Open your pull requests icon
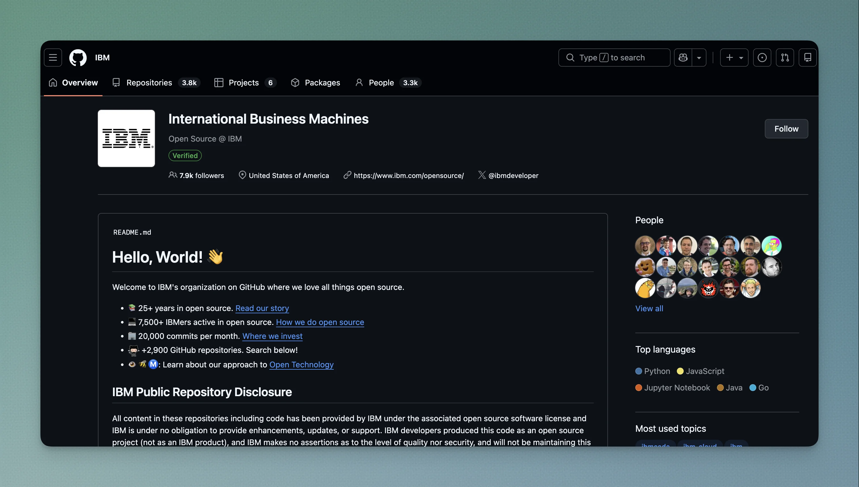This screenshot has width=859, height=487. [x=785, y=57]
